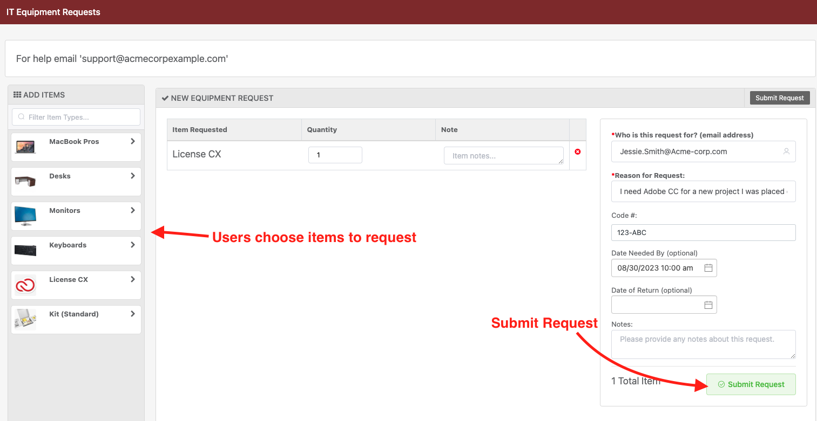Click the user icon in email field
This screenshot has height=421, width=817.
[786, 151]
